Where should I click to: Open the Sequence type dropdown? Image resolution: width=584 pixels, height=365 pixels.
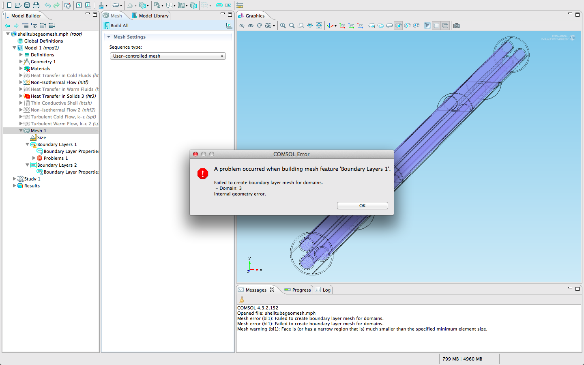pyautogui.click(x=167, y=56)
